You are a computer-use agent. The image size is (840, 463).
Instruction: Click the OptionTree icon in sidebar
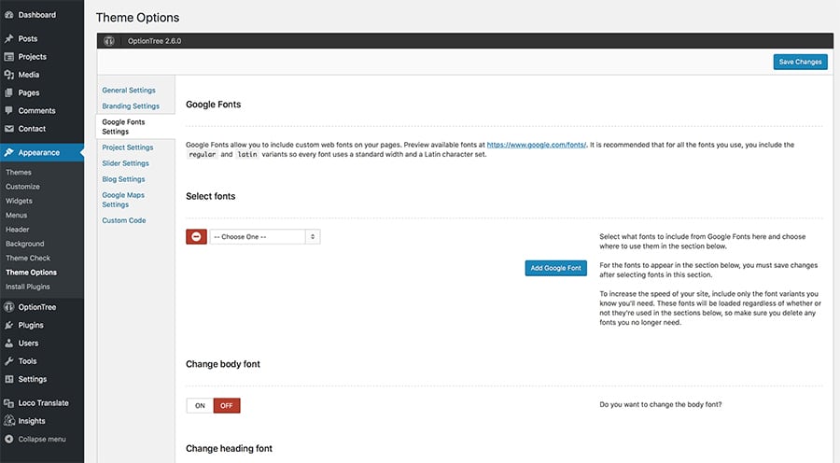(x=9, y=307)
